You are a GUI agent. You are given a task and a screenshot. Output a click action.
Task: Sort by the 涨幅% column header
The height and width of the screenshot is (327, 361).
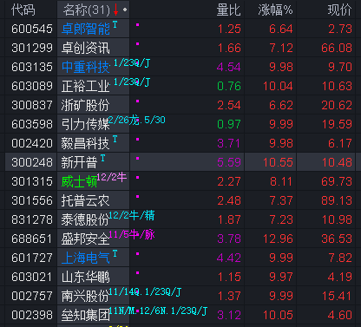(x=275, y=10)
